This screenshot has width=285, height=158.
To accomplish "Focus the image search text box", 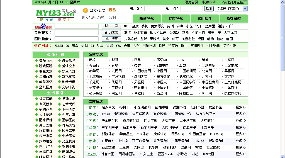I will [77, 39].
